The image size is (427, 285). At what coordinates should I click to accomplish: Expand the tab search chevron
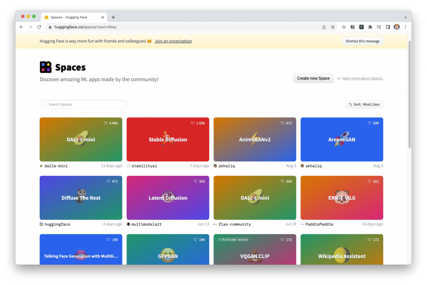405,17
